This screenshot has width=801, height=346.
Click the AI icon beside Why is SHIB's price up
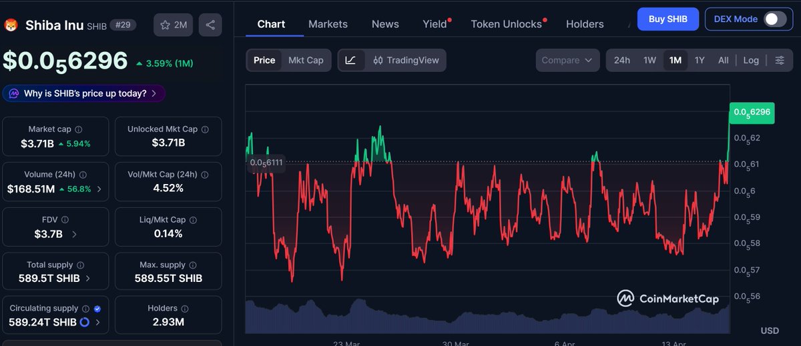click(x=13, y=93)
